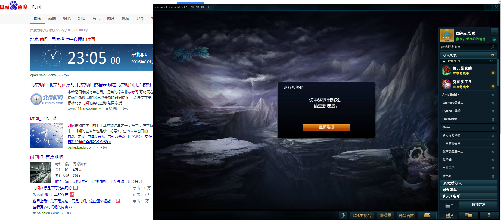Viewport: 501px width, 220px height.
Task: Click the 时间吧 city thumbnail
Action: (x=40, y=172)
